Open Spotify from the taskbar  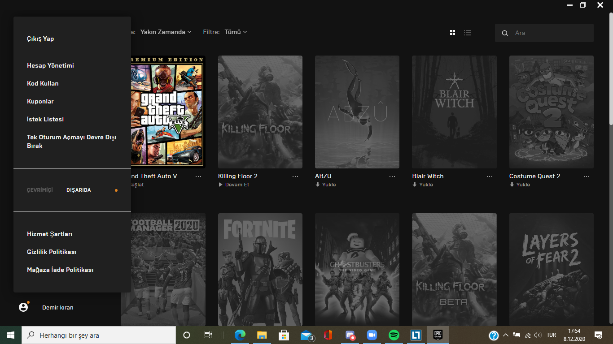pyautogui.click(x=394, y=335)
